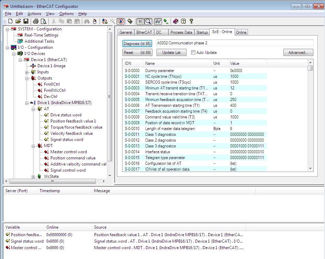325x259 pixels.
Task: Click the binoculars Find icon
Action: [87, 21]
